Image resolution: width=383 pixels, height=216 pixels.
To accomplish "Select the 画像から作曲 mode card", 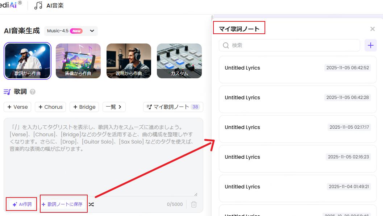I will (x=78, y=61).
